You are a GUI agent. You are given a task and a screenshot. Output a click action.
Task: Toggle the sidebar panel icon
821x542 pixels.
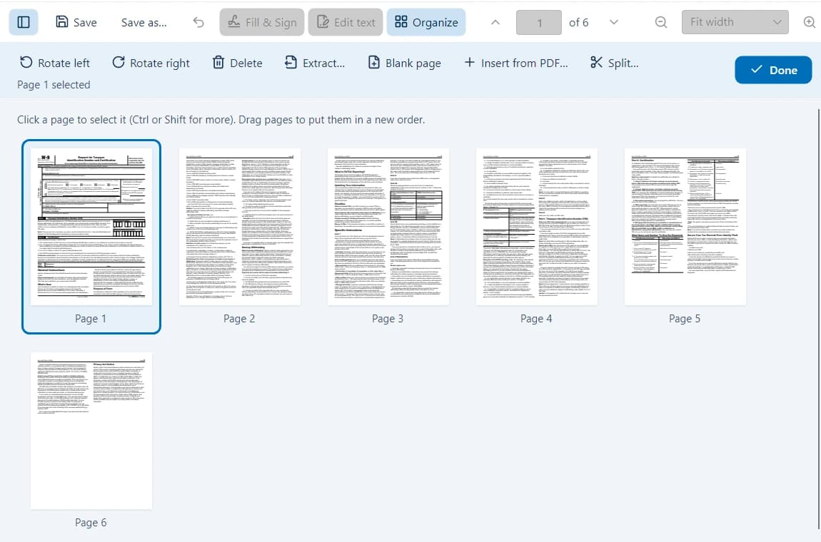tap(24, 22)
